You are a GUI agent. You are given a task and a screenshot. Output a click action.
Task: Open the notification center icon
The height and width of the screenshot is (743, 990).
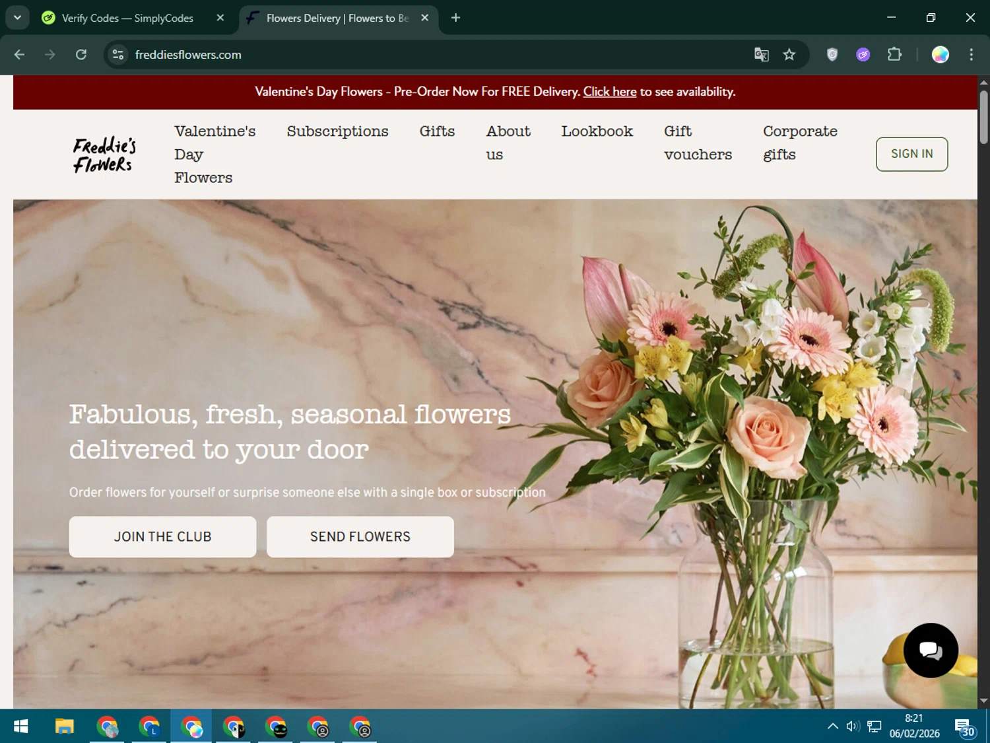pos(964,727)
